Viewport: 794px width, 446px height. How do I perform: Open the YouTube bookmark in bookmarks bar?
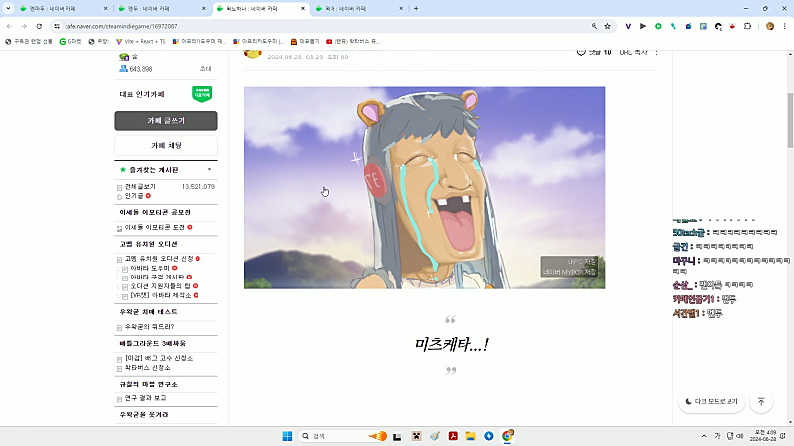352,41
